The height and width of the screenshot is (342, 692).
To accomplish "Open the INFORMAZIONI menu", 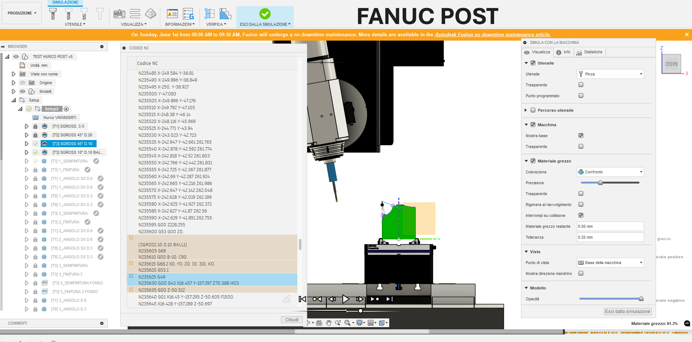I will pos(180,24).
